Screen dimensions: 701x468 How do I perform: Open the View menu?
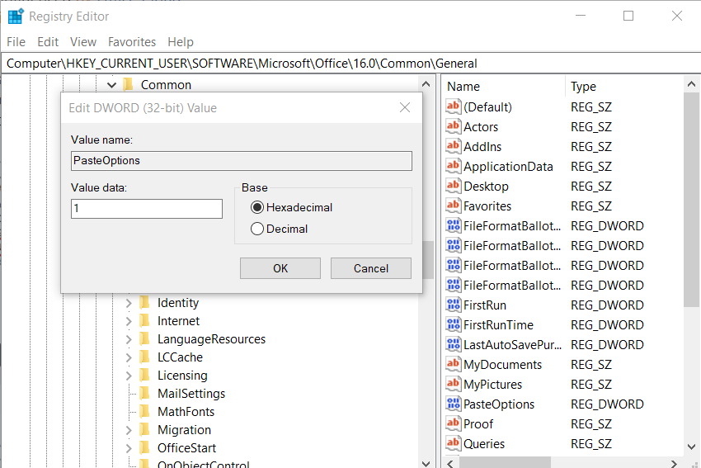(x=83, y=41)
